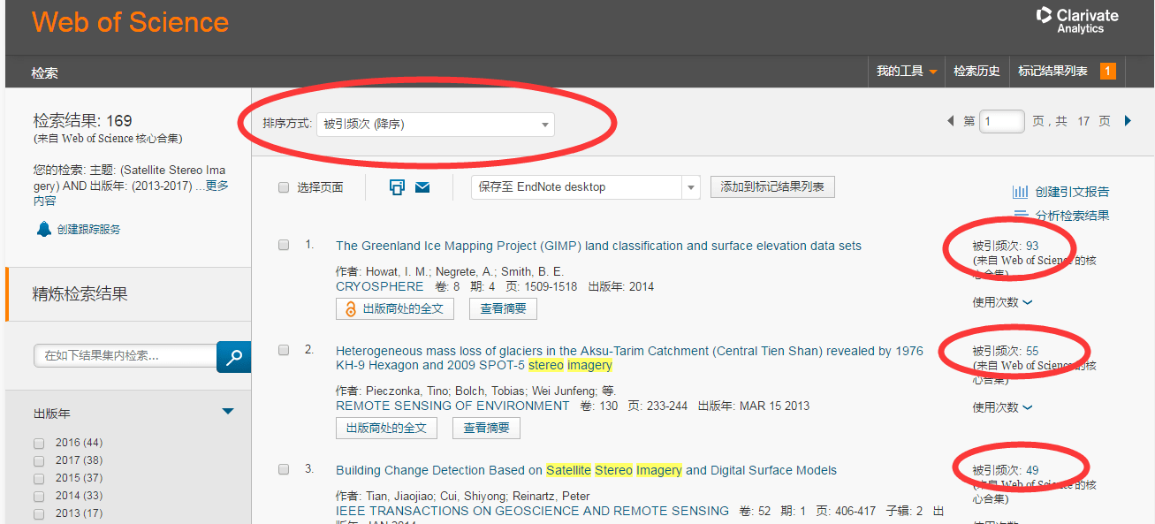Click the 创建跟踪服务 link text
This screenshot has height=524, width=1155.
[x=88, y=230]
